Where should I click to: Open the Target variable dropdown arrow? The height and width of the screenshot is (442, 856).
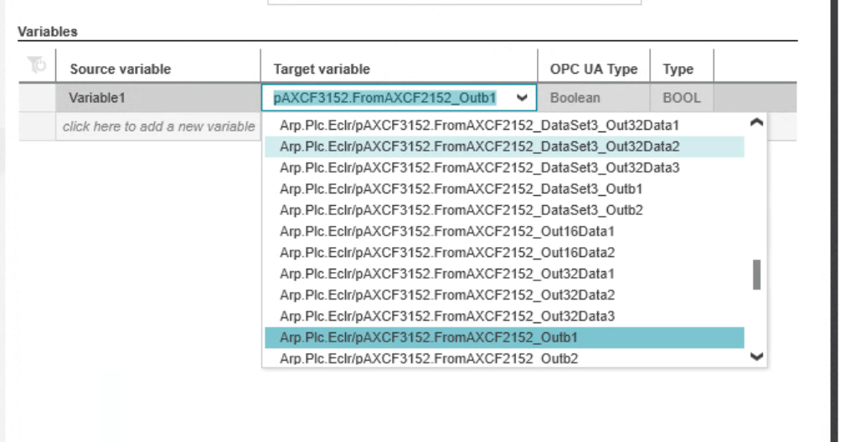522,98
